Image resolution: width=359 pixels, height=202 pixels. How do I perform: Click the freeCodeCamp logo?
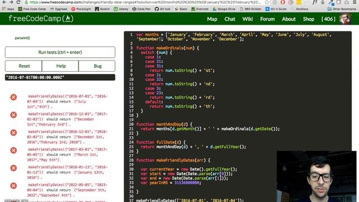pos(41,19)
